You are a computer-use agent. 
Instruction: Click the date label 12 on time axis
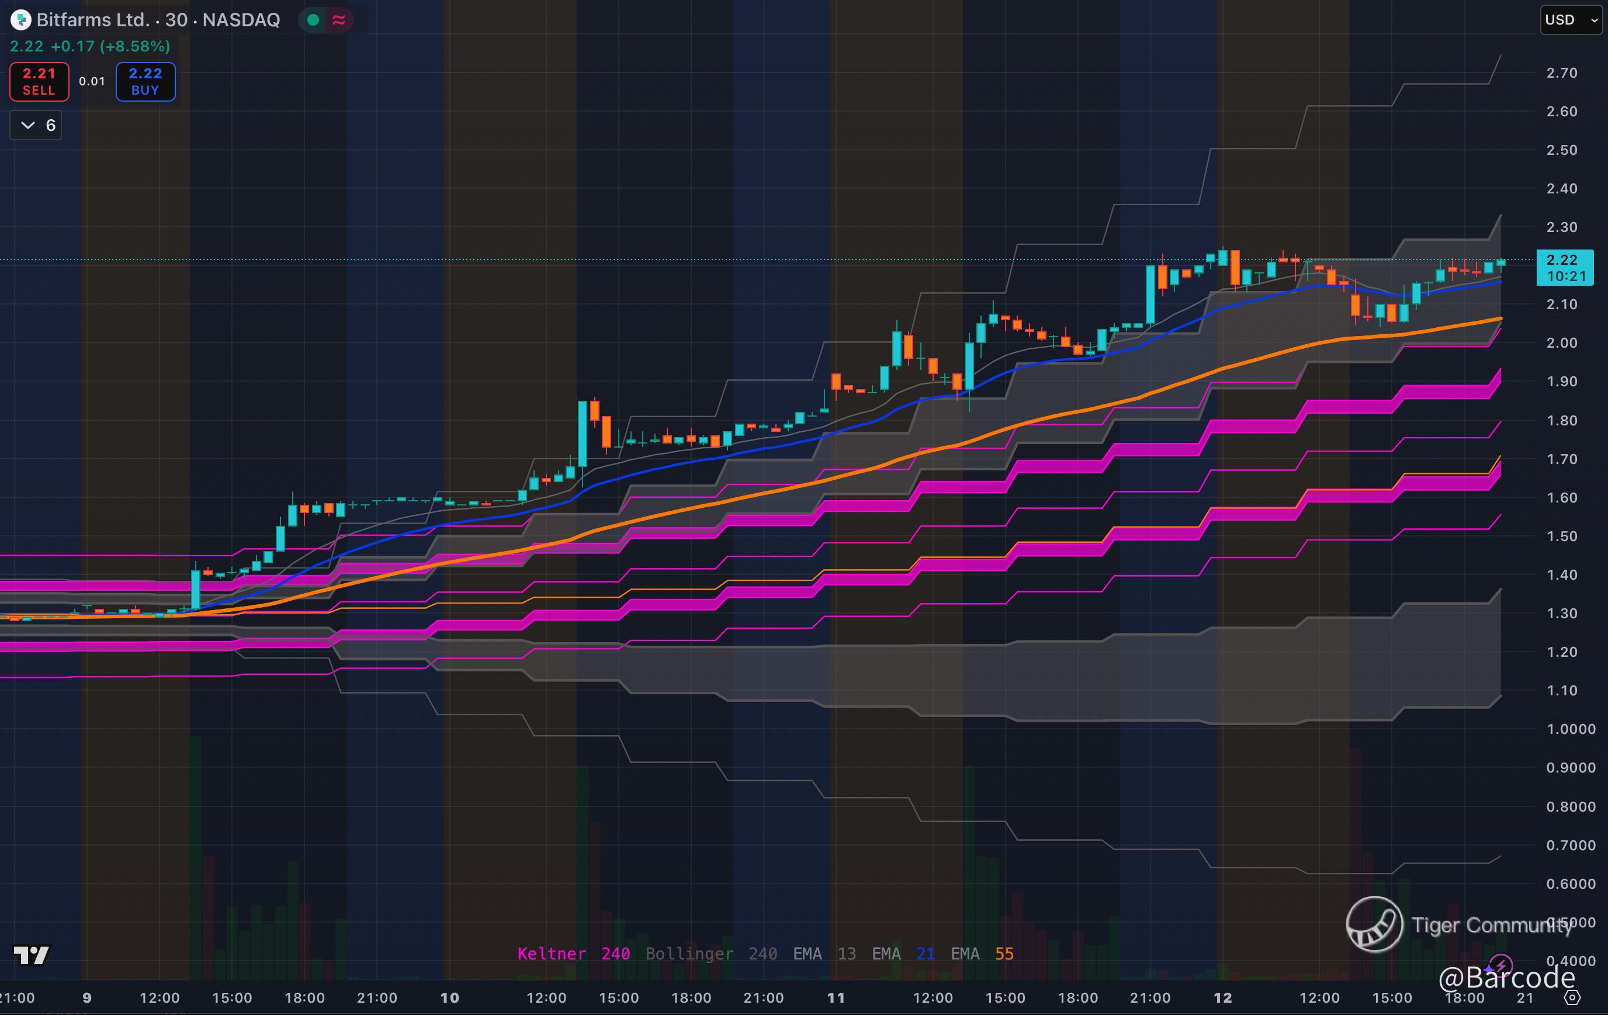tap(1222, 997)
